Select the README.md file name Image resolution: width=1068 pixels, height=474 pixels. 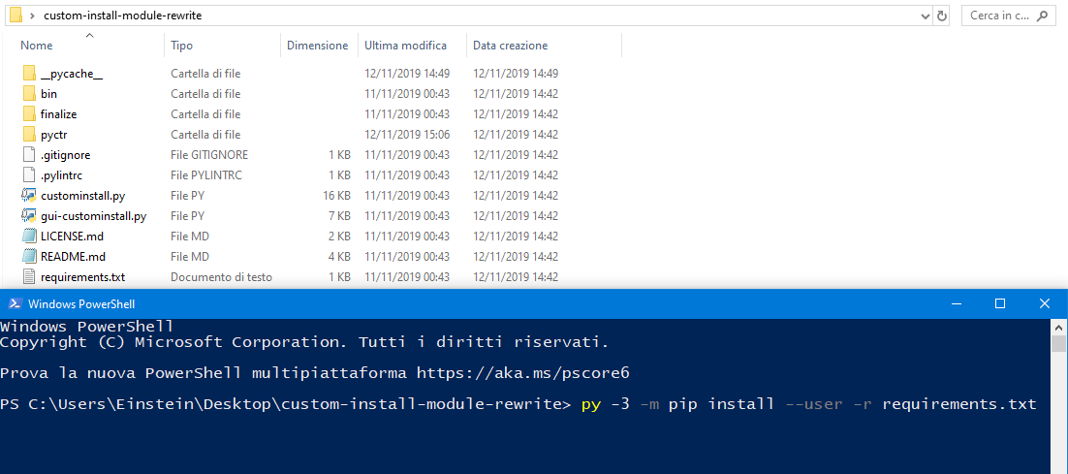[73, 257]
